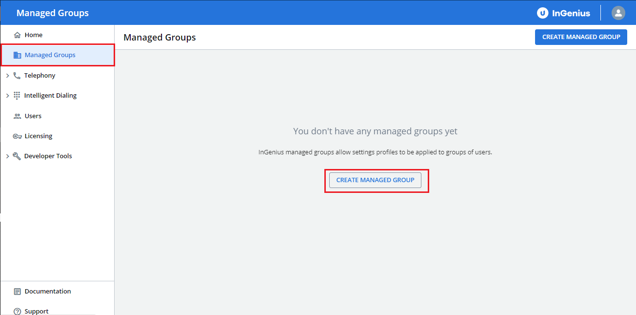Expand the Intelligent Dialing chevron
Viewport: 636px width, 315px height.
[x=7, y=96]
